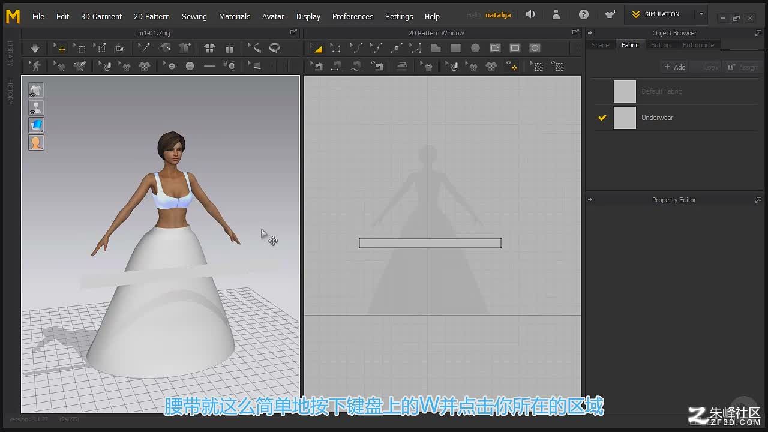Select the Edit Avatar pose tool
Image resolution: width=768 pixels, height=432 pixels.
tap(35, 66)
